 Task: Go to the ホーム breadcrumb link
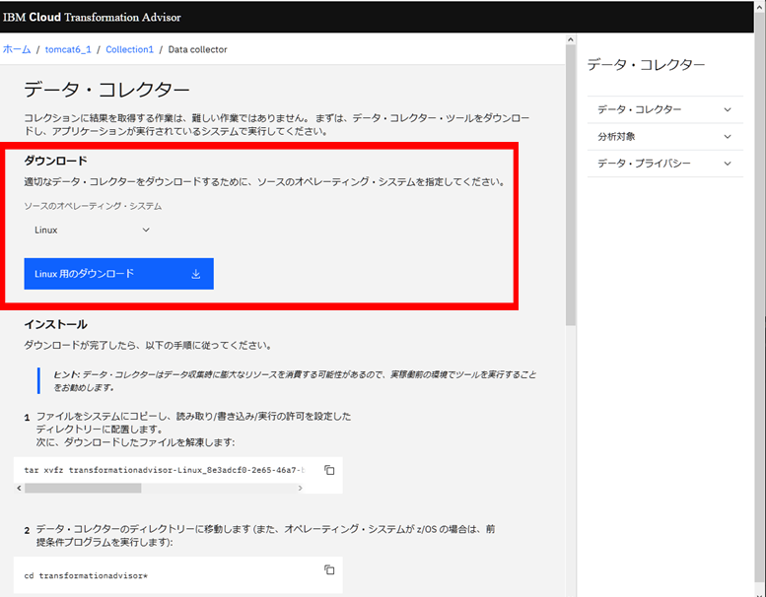(17, 49)
